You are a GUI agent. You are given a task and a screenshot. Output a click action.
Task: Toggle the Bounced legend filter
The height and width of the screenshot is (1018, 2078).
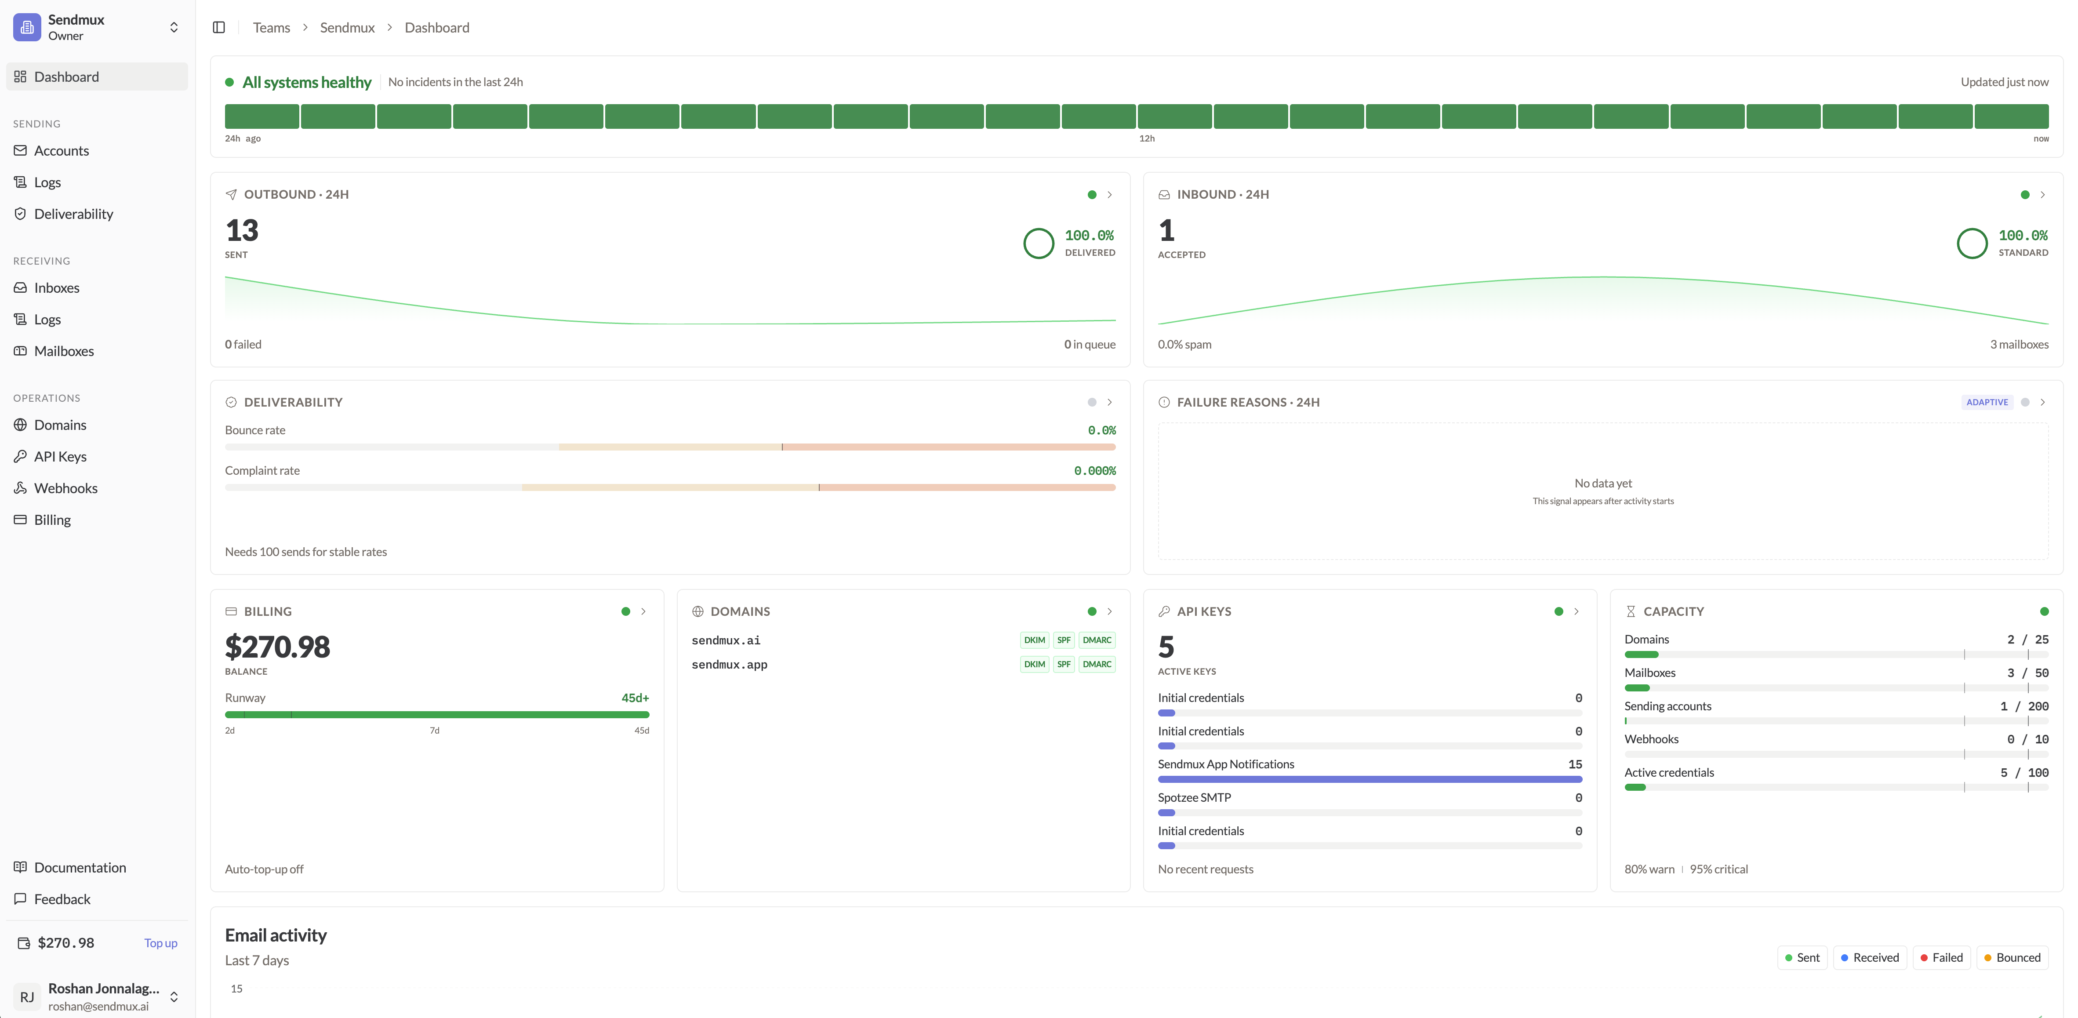point(2012,957)
